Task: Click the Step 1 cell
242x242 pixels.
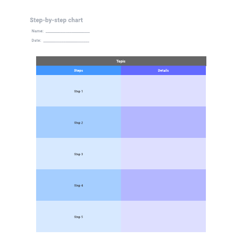Action: click(x=78, y=91)
